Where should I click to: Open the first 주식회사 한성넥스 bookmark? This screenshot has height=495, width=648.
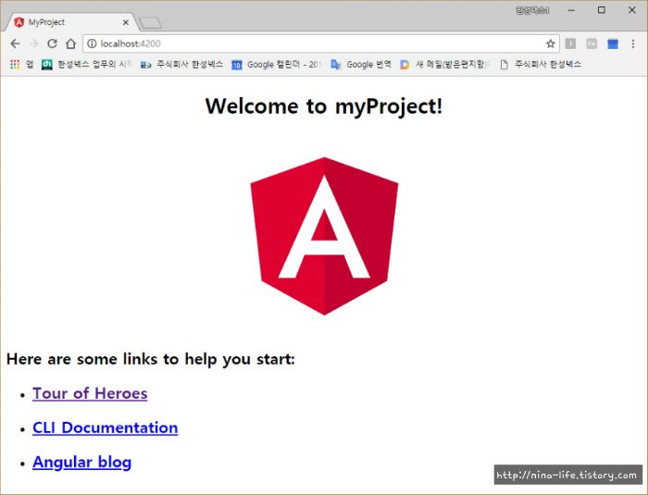pos(181,64)
